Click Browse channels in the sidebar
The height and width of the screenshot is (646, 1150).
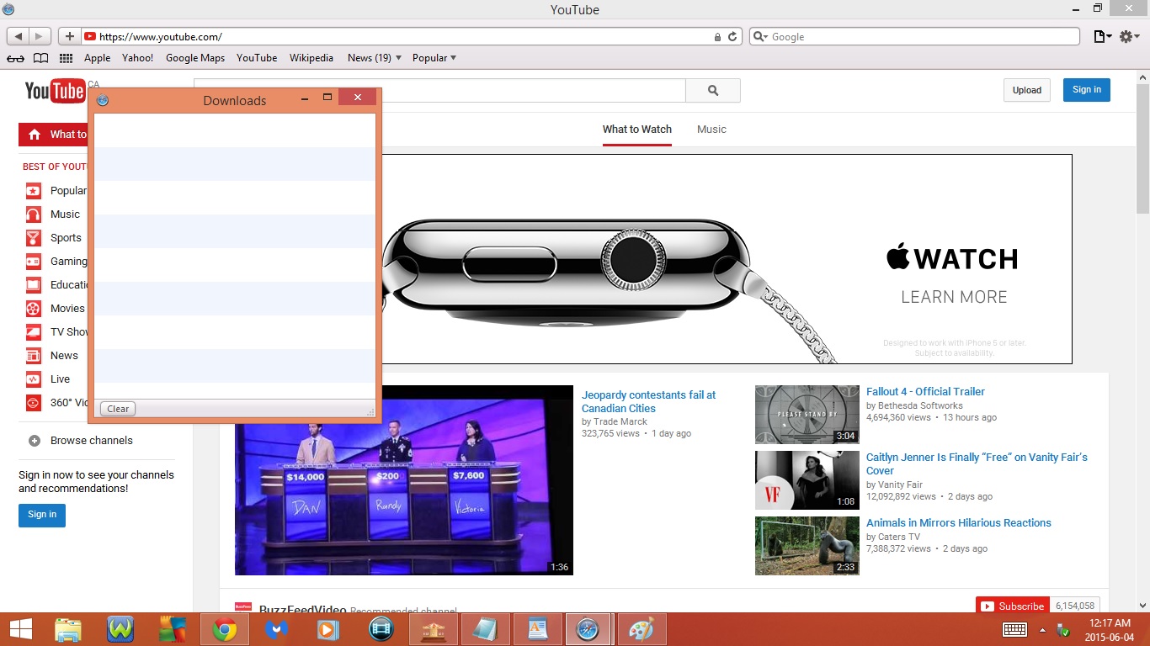tap(81, 441)
